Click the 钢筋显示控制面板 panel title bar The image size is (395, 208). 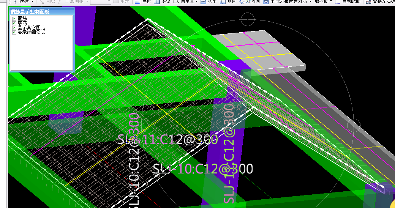[x=42, y=11]
